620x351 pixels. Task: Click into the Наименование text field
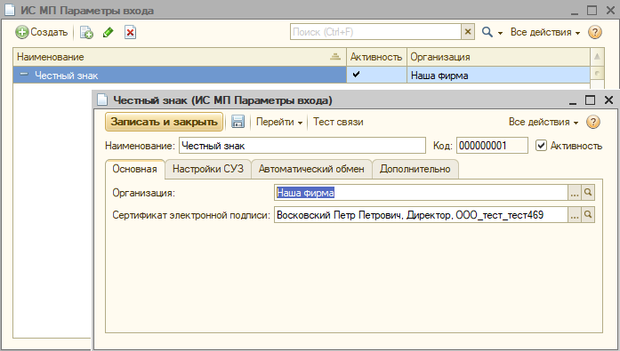(x=302, y=146)
